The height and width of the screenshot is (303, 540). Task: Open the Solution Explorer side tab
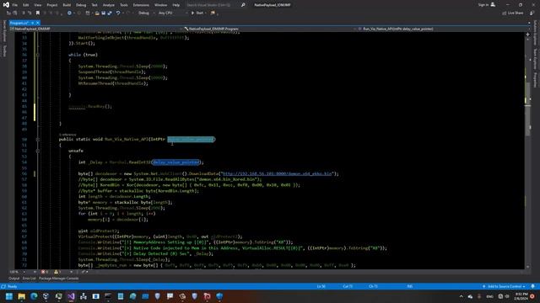(536, 33)
